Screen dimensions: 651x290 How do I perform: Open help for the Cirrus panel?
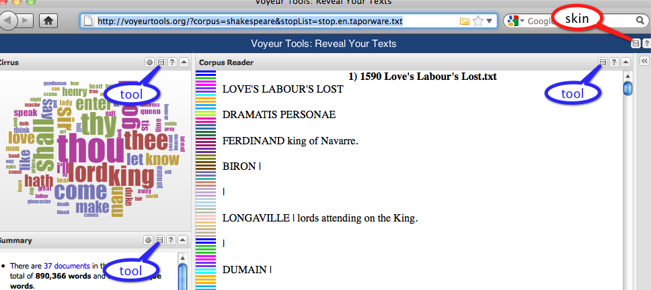point(172,62)
